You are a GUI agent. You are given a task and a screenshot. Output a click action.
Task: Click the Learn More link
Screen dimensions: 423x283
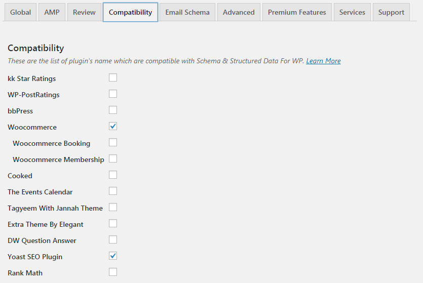point(323,61)
